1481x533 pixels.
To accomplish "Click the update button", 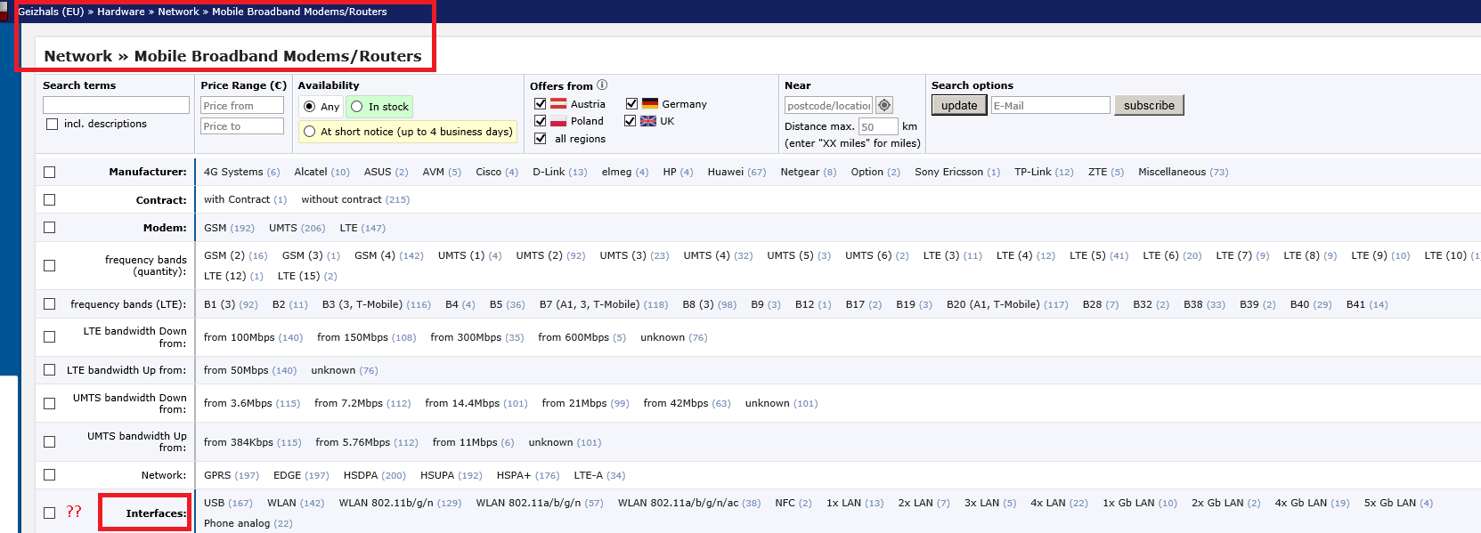I will [959, 105].
